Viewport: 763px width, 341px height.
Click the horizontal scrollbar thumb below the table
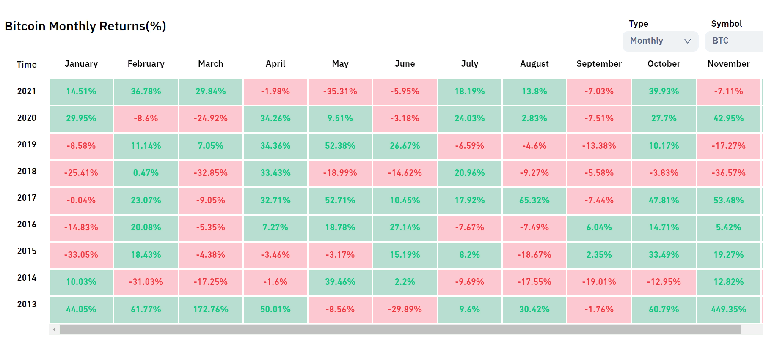(400, 329)
